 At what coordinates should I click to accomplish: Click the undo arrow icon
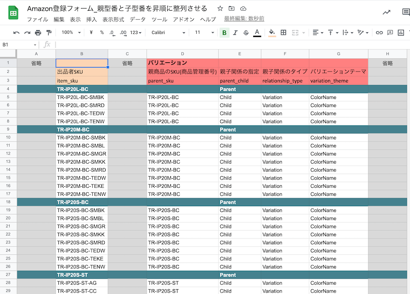tap(16, 32)
